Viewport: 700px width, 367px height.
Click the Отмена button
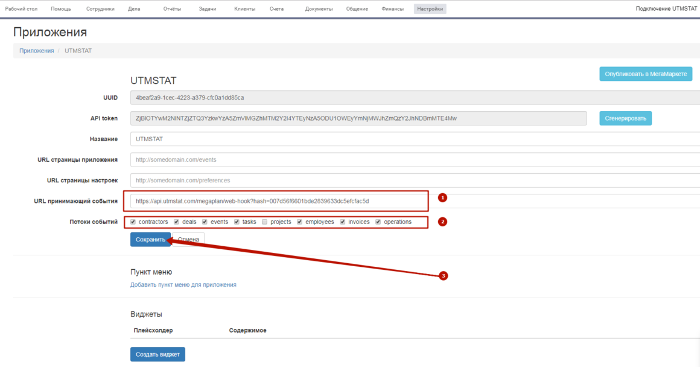pos(188,240)
